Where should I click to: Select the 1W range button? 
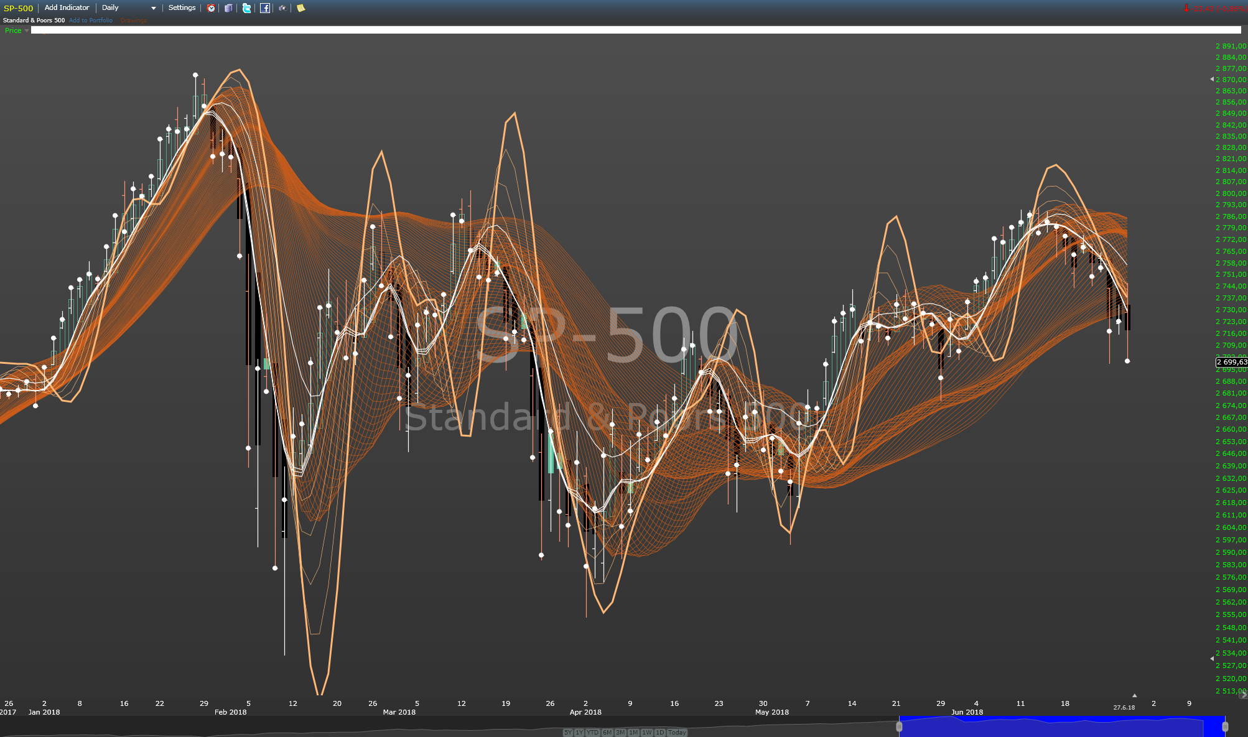(x=646, y=733)
